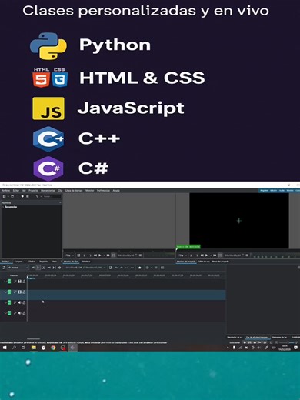Activate the selection tool in timeline toolbar
The height and width of the screenshot is (400, 300).
(x=38, y=268)
